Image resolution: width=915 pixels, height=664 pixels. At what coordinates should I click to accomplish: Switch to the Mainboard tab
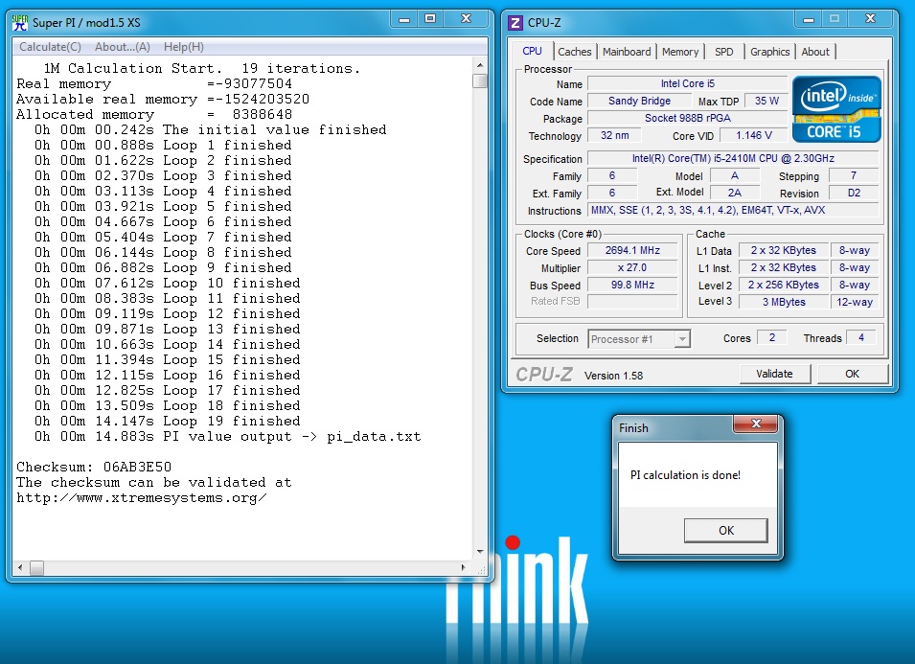[627, 52]
